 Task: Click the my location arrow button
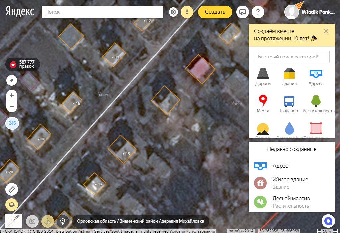[x=12, y=81]
